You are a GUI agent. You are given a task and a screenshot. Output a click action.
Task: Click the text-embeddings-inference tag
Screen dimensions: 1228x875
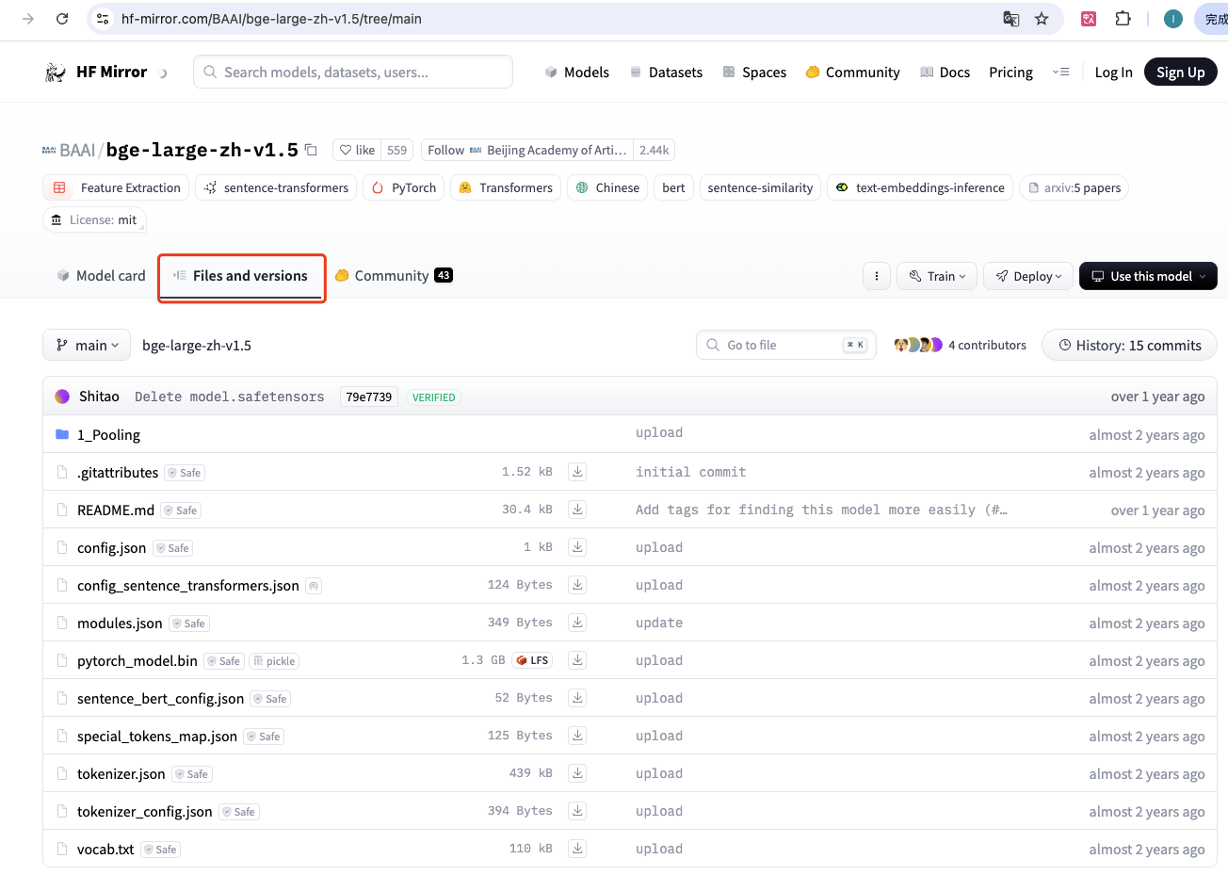click(x=920, y=187)
